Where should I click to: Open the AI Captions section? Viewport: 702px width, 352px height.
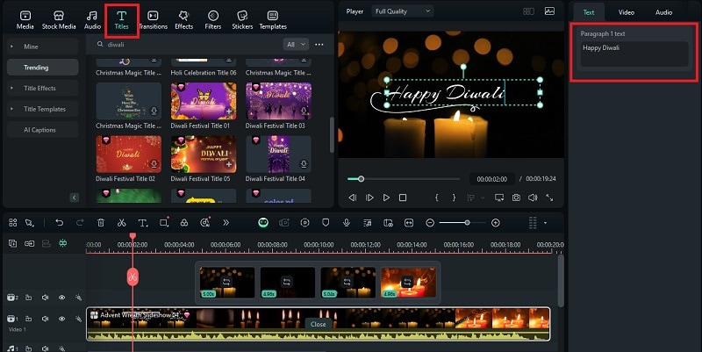tap(42, 130)
